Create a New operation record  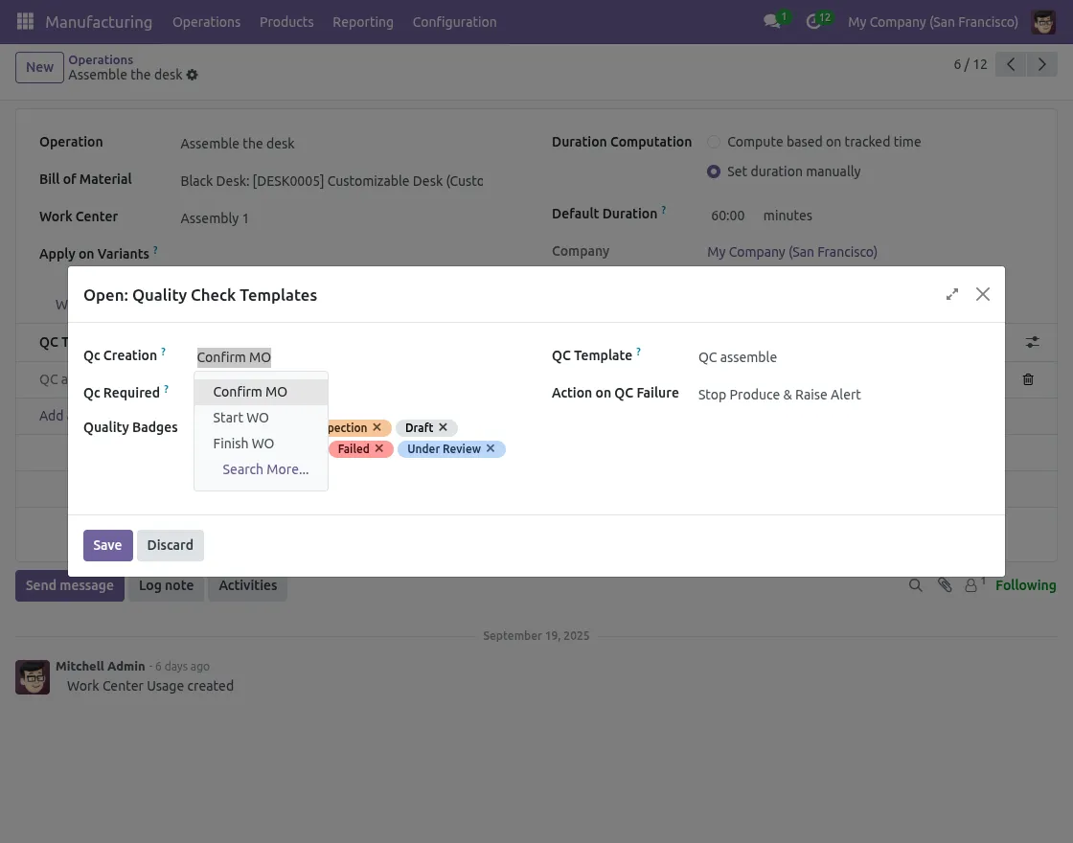(39, 67)
